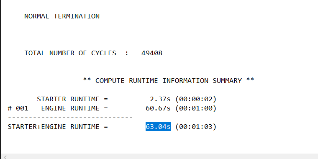Place cursor in NORMAL TERMINATION text
Image resolution: width=318 pixels, height=159 pixels.
[x=62, y=16]
